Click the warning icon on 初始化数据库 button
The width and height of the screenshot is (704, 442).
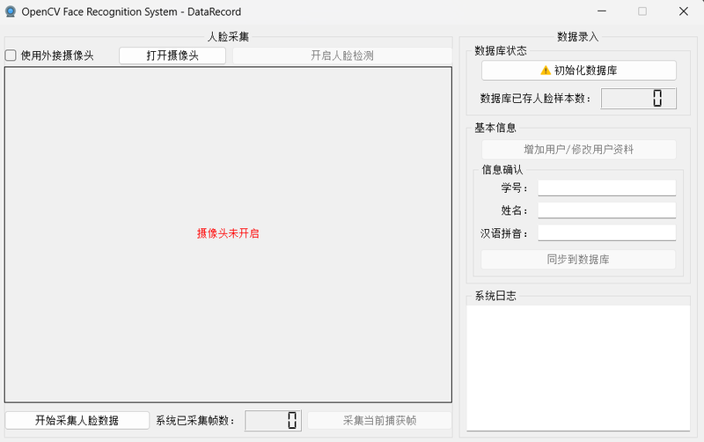point(546,70)
